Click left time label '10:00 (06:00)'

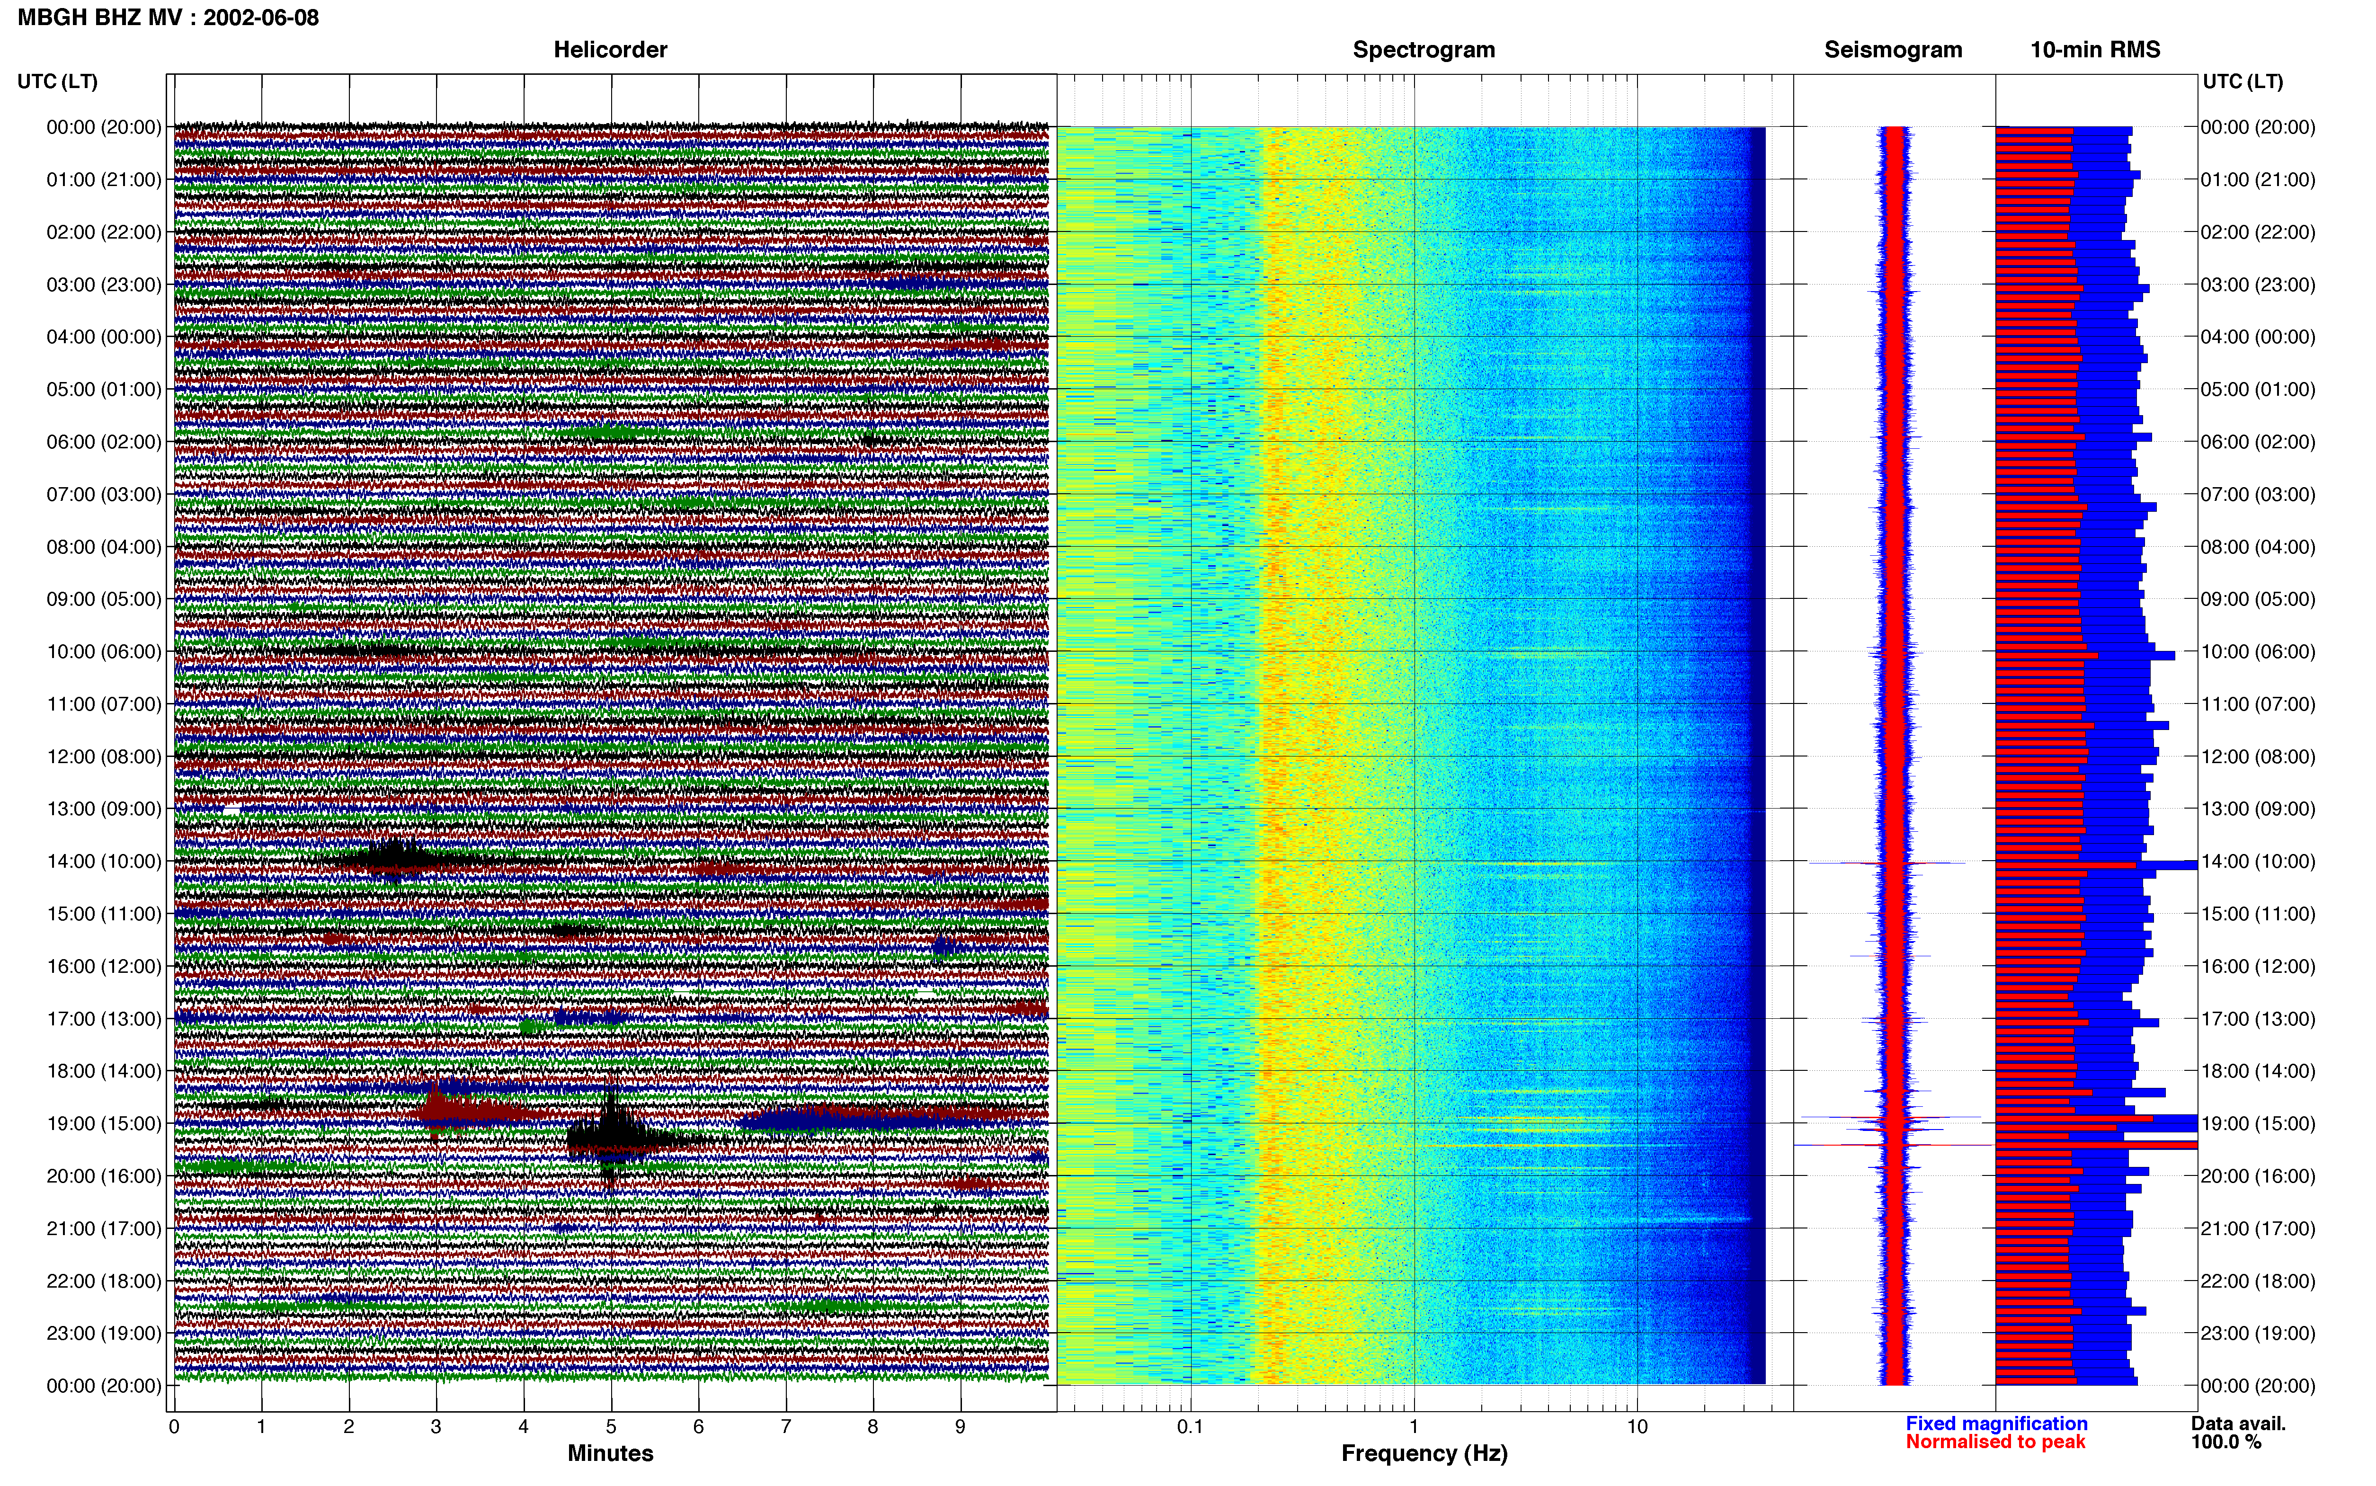(x=104, y=650)
